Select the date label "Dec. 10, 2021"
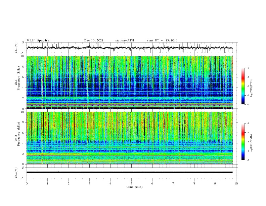Viewport: 266px width, 206px height. [94, 40]
